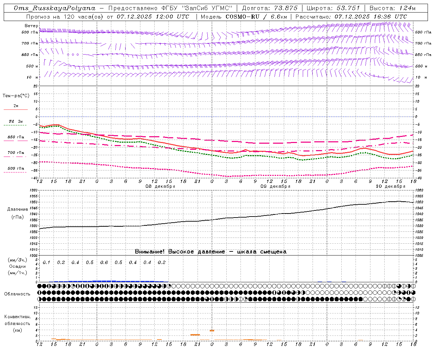Click the '08 декабря' date label
This screenshot has width=433, height=347.
click(x=160, y=186)
